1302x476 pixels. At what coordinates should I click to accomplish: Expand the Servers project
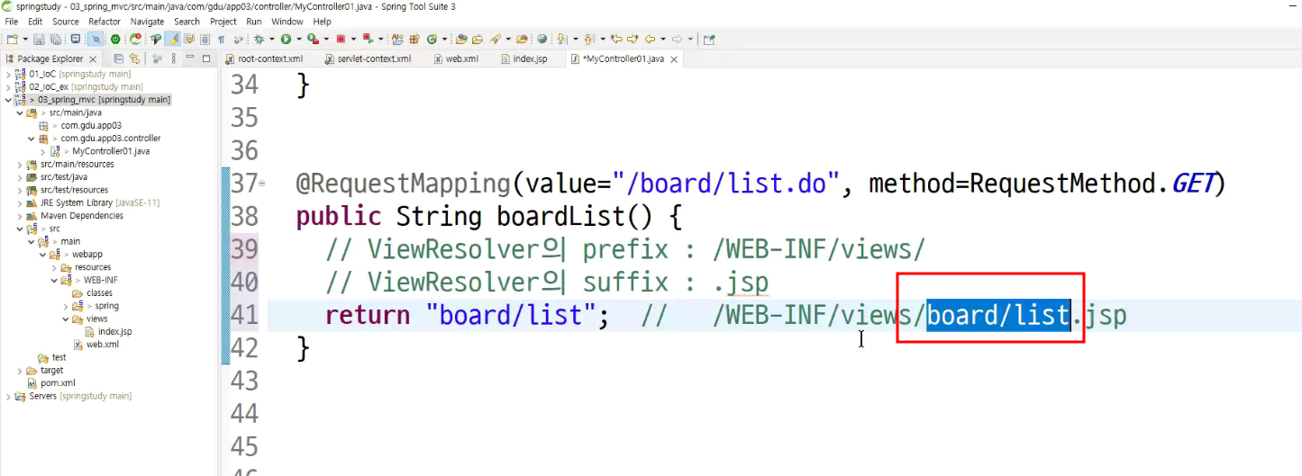(x=7, y=396)
